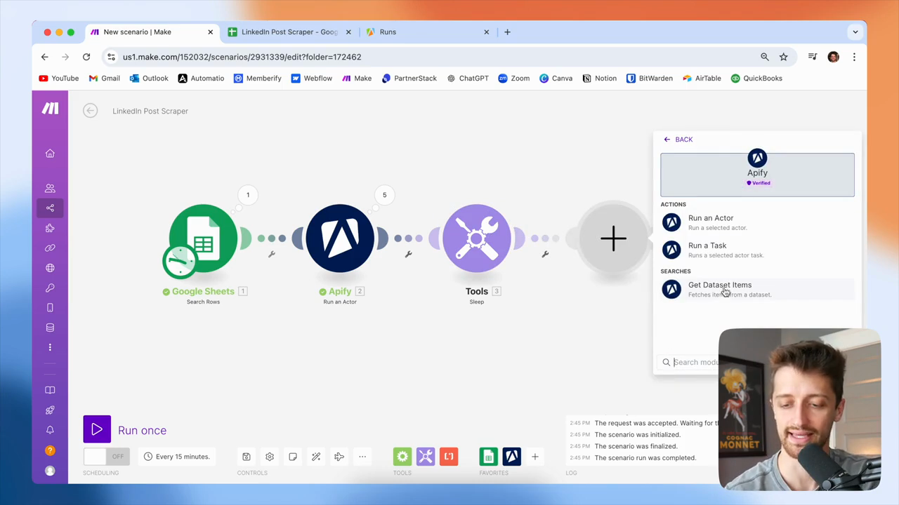Open Connections link icon in sidebar
This screenshot has height=505, width=899.
(x=50, y=248)
